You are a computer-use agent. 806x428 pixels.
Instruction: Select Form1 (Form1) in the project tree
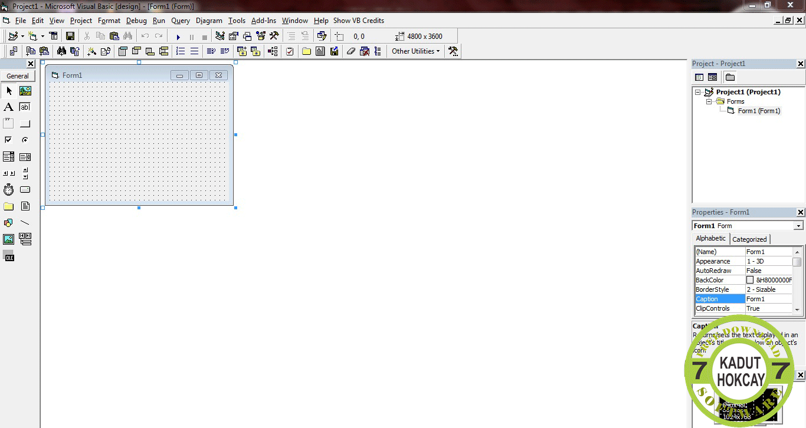759,111
